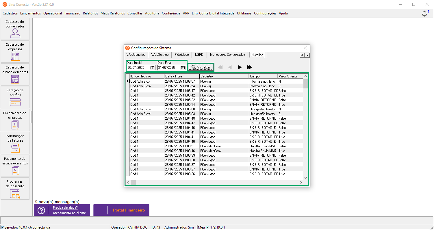
Task: Open the Data Inicial calendar picker
Action: (x=152, y=68)
